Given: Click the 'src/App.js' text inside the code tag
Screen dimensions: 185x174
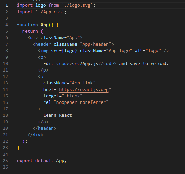Looking at the screenshot, I should coord(85,64).
